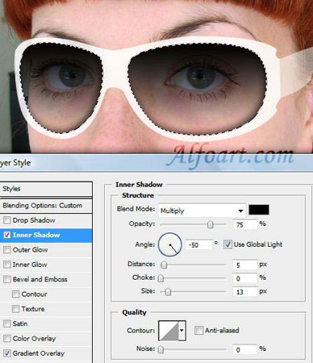
Task: Toggle the Use Global Light checkbox
Action: (x=227, y=244)
